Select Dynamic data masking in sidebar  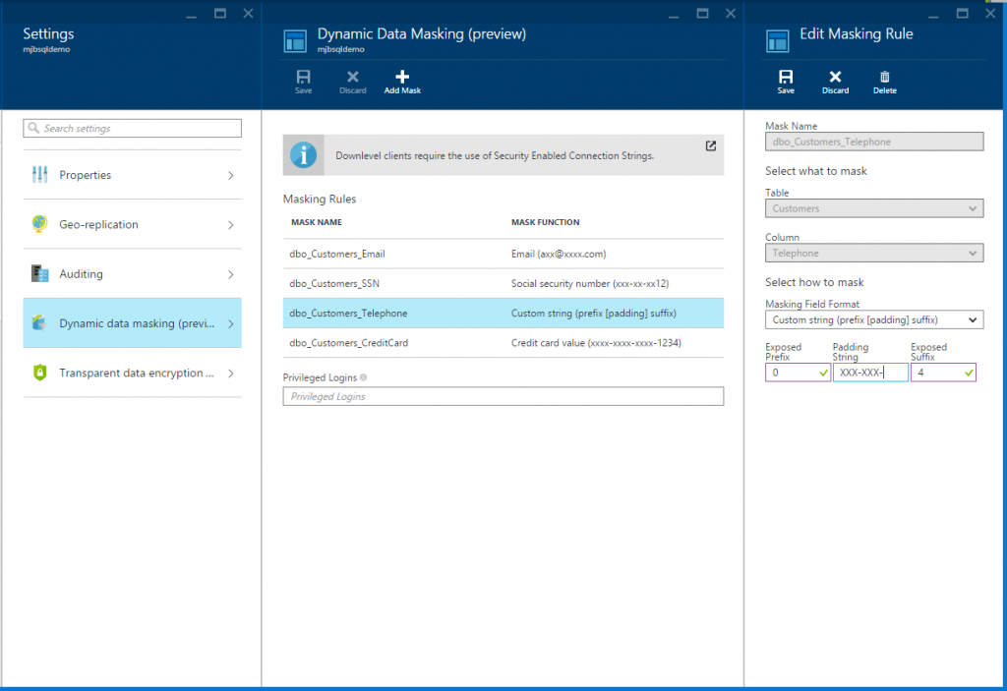point(132,322)
